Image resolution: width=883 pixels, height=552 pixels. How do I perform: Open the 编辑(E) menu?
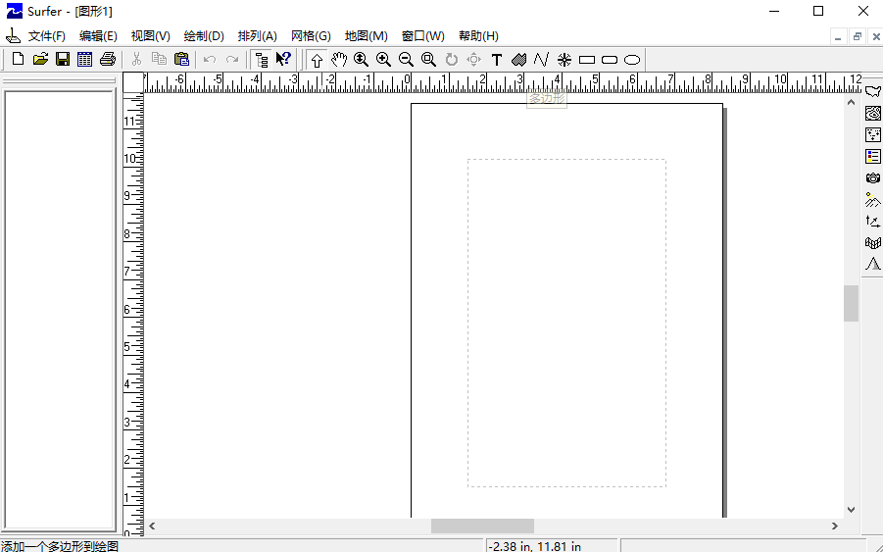tap(98, 36)
